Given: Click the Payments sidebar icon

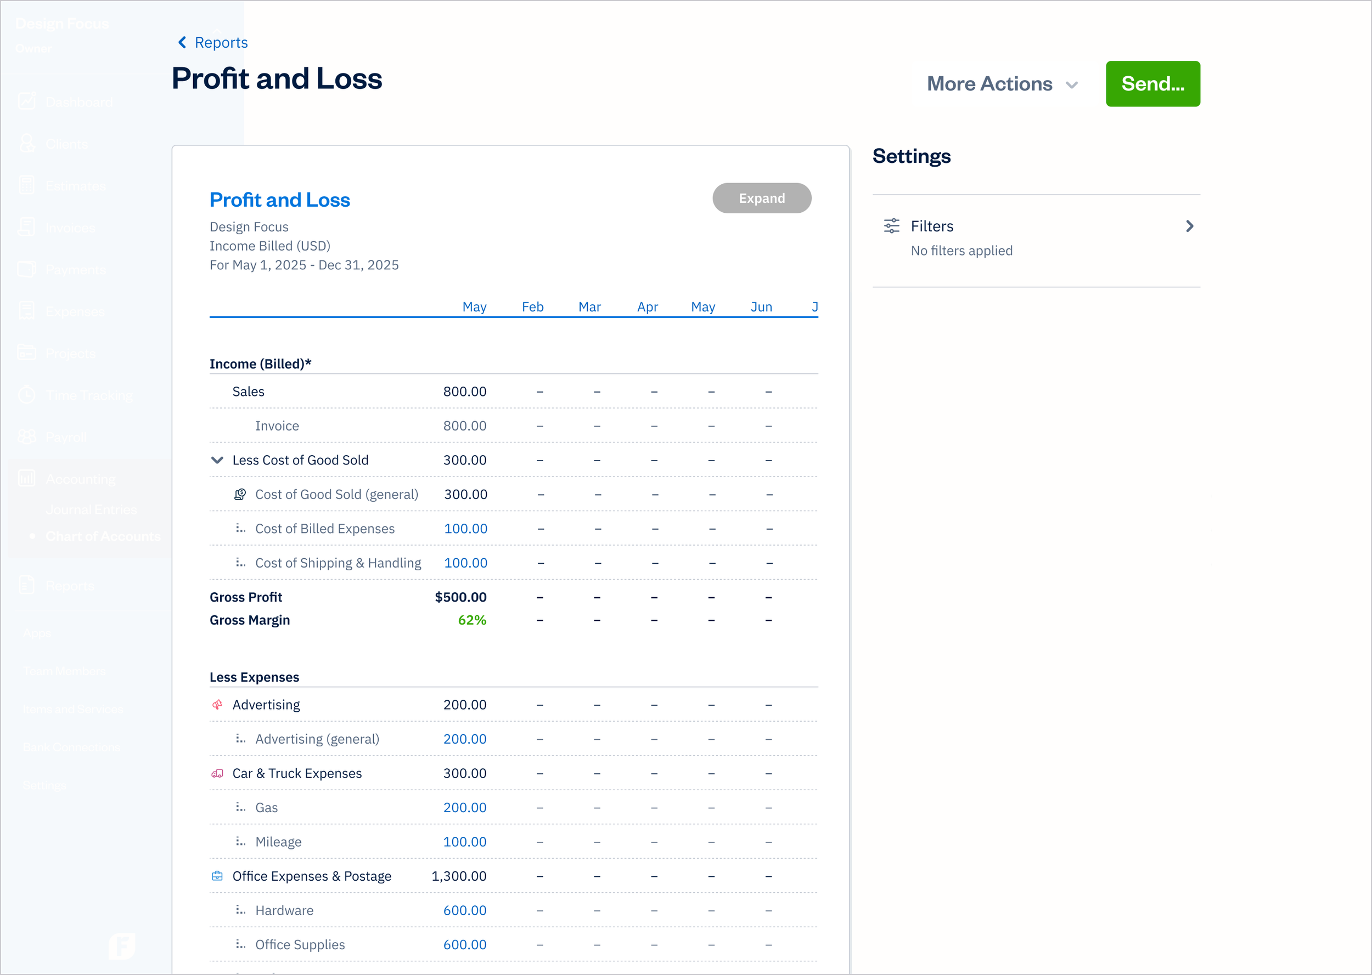Looking at the screenshot, I should click(x=27, y=269).
